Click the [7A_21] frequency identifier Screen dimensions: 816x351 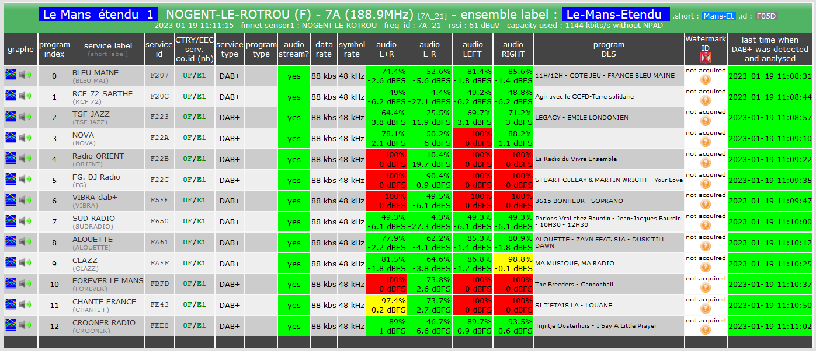click(x=433, y=16)
